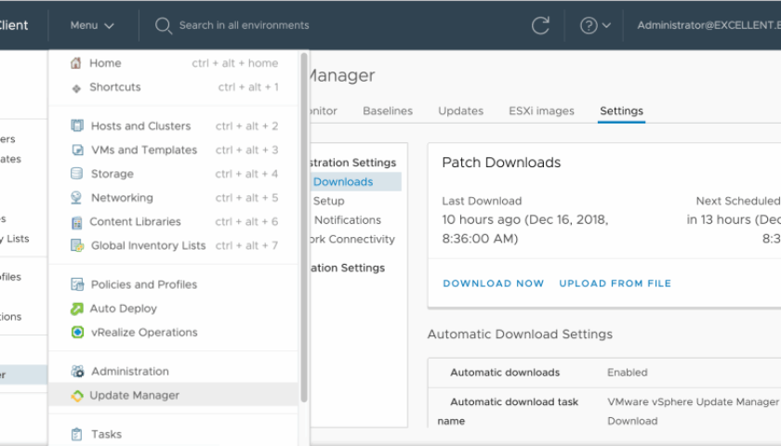This screenshot has height=446, width=781.
Task: Open Content Libraries menu entry
Action: 174,221
